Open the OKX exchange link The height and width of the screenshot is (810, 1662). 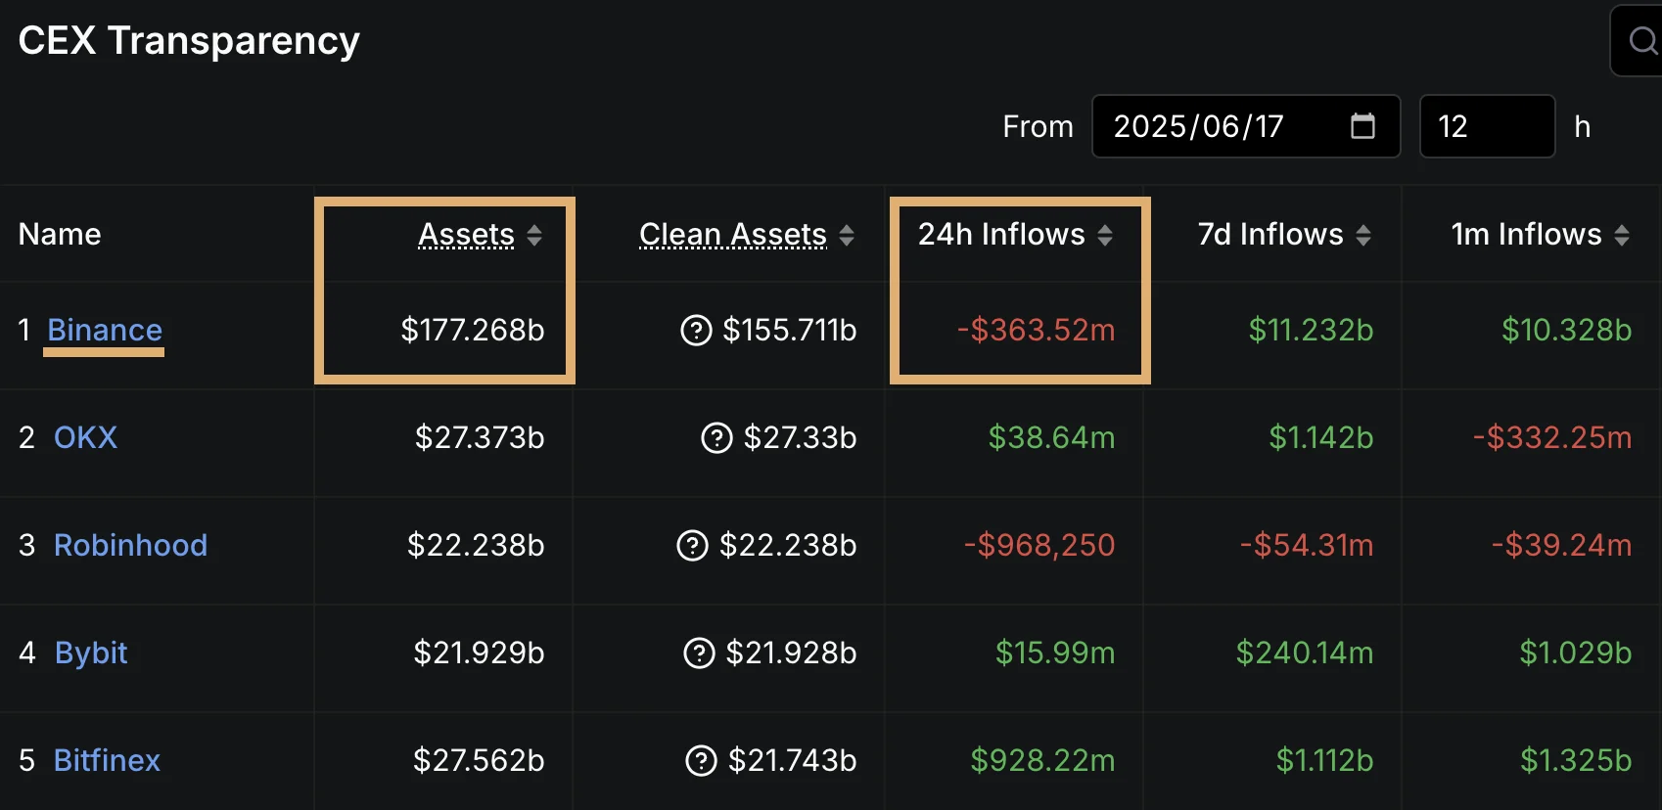click(85, 437)
